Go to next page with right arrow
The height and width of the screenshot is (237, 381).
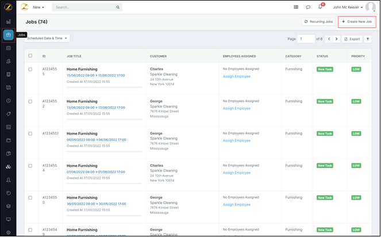(x=337, y=39)
